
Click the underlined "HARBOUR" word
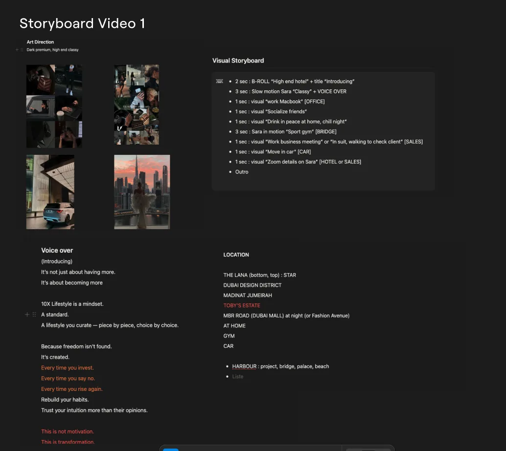pos(244,366)
